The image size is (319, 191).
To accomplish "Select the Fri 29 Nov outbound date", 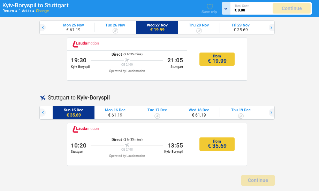I will click(241, 27).
